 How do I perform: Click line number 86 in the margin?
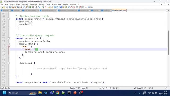[4, 82]
